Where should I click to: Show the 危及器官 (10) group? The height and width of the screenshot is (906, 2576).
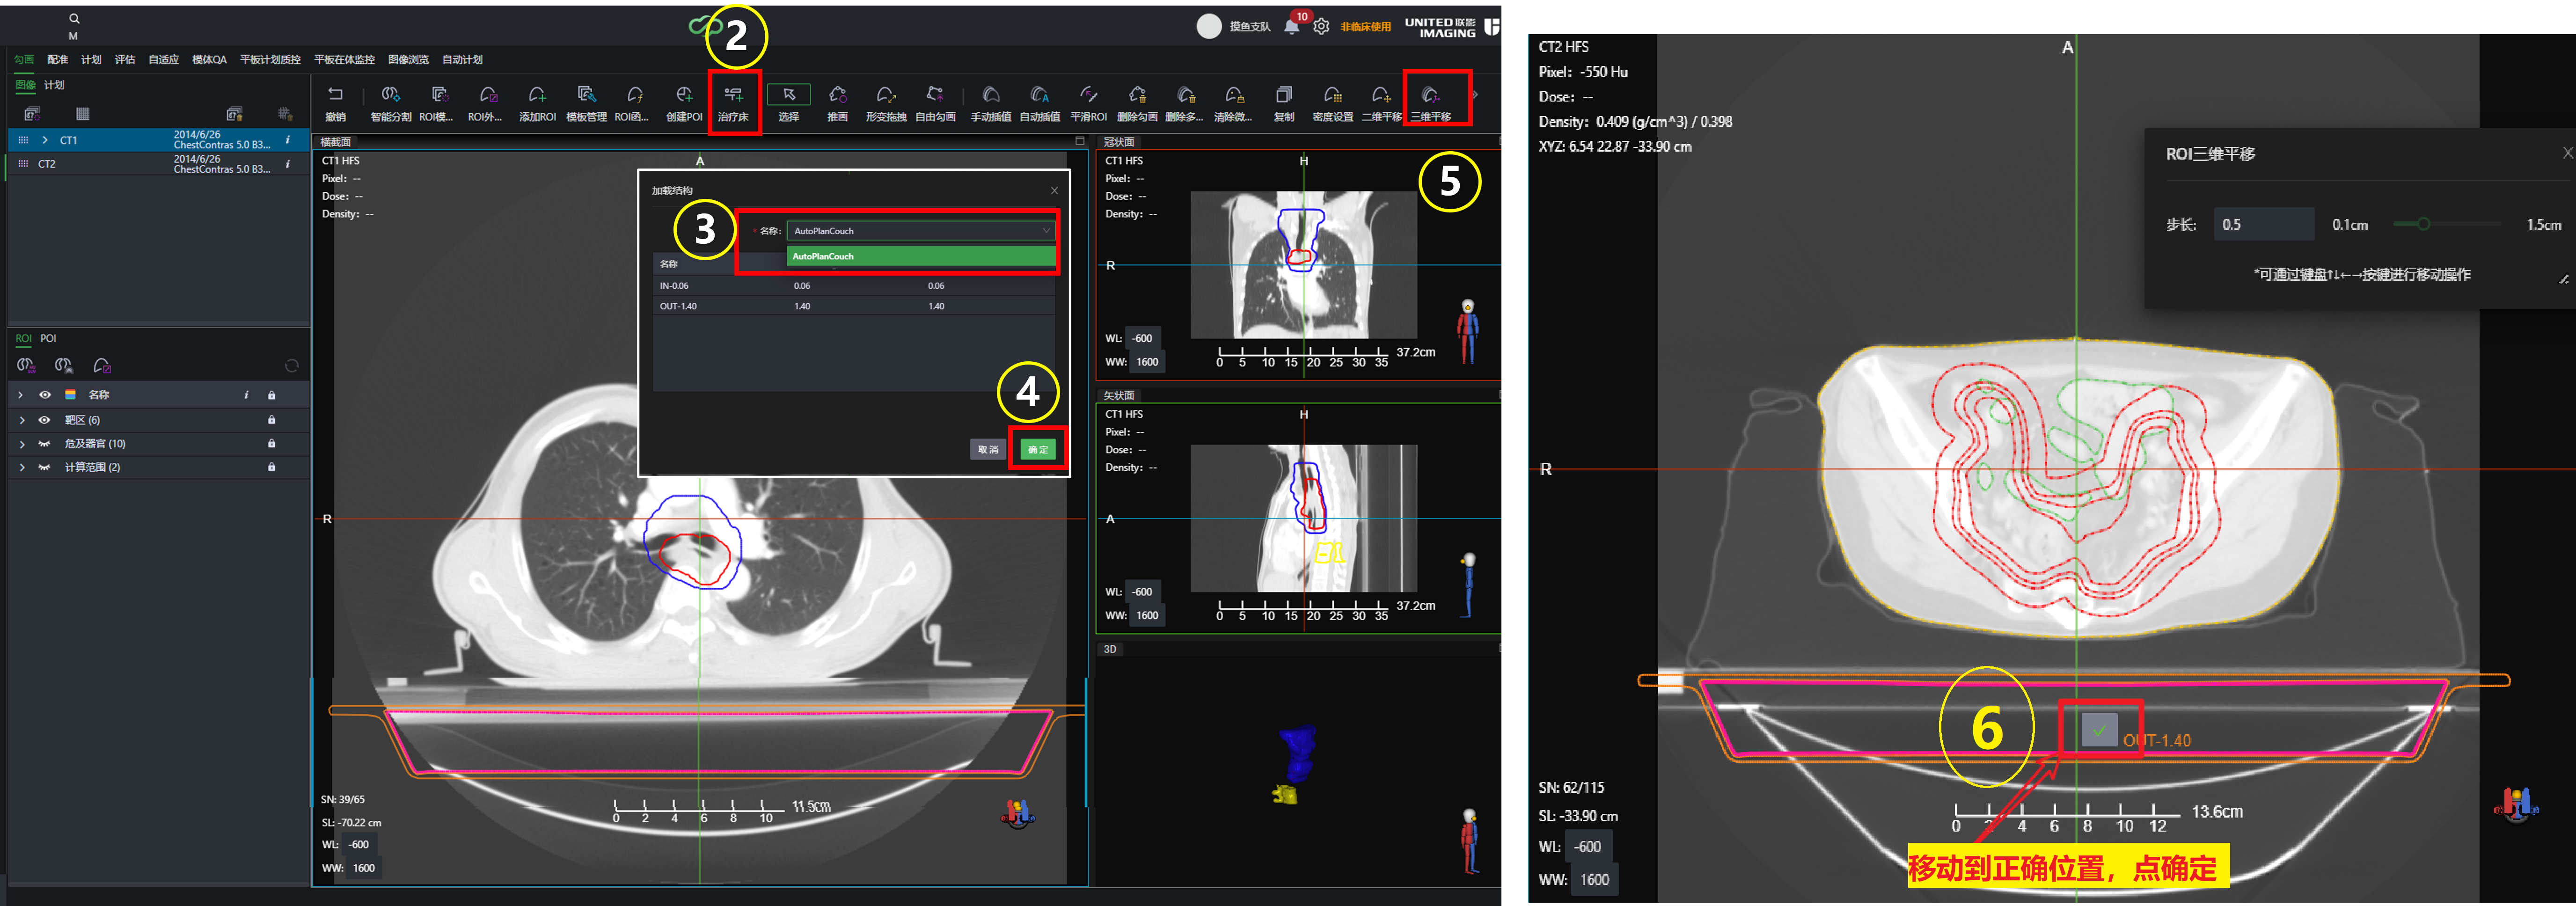click(x=44, y=443)
